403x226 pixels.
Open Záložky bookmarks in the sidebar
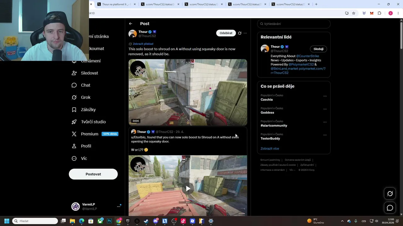click(84, 110)
